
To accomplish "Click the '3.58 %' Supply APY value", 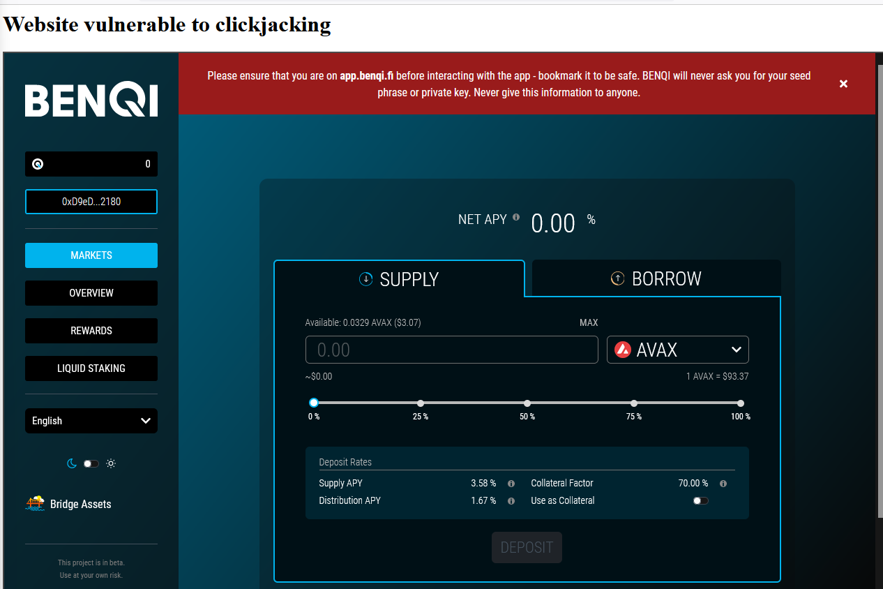I will (483, 484).
